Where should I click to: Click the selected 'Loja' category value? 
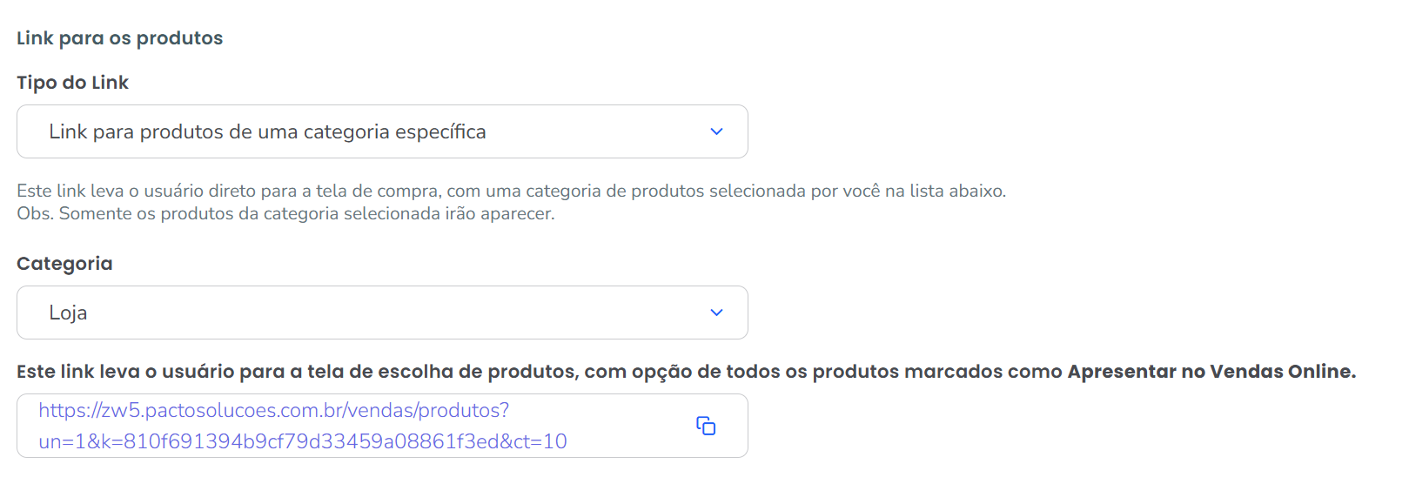pyautogui.click(x=68, y=313)
